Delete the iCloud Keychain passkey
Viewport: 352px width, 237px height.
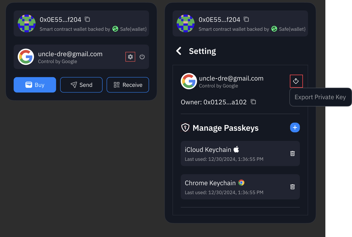292,153
